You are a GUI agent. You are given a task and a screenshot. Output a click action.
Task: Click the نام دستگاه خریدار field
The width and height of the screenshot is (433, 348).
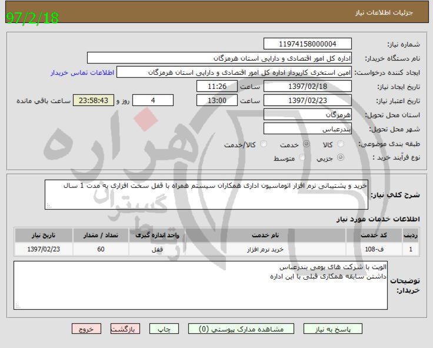[219, 58]
